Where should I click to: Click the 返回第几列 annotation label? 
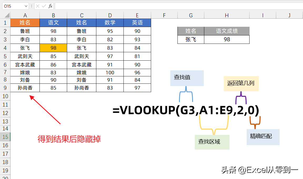coord(241,84)
